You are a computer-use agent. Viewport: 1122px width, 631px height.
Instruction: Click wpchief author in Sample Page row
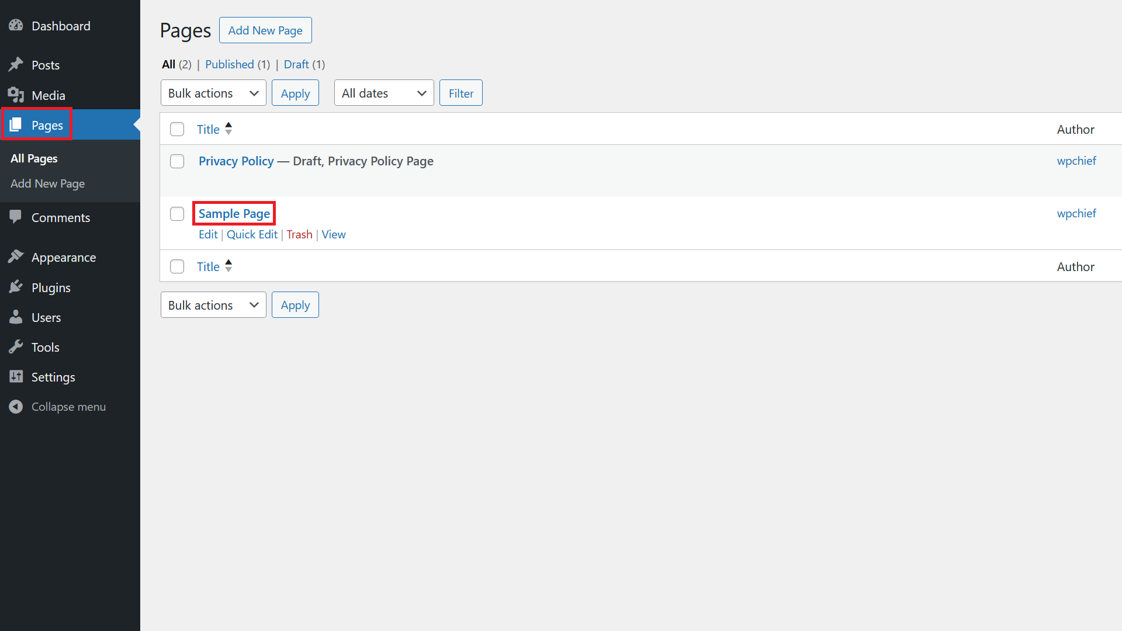coord(1076,213)
